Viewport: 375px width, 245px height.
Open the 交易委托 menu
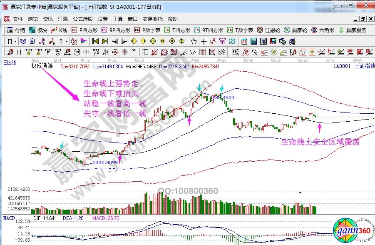point(153,19)
